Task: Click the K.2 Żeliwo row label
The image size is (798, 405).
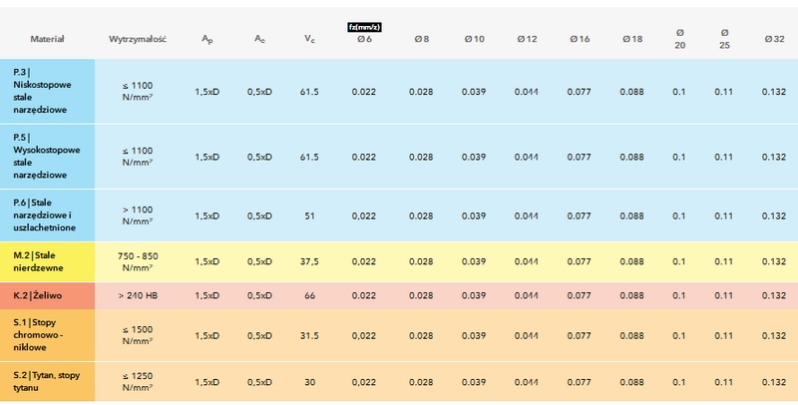Action: [47, 295]
